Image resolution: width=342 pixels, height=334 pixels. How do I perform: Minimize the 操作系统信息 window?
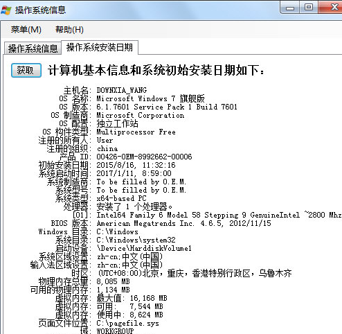click(x=290, y=8)
